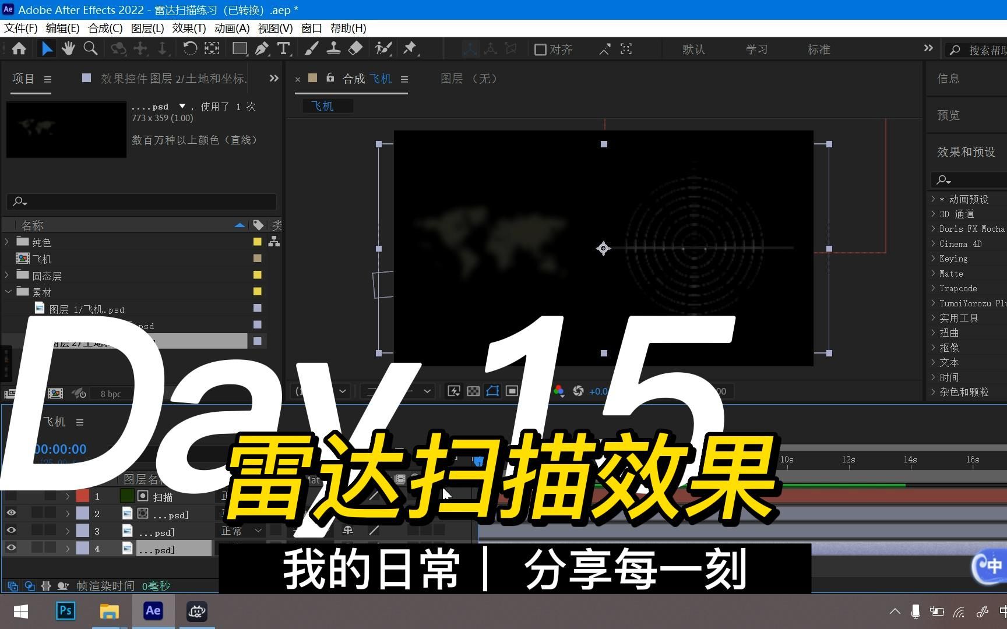
Task: Click the 飞机 composition tab
Action: (379, 79)
